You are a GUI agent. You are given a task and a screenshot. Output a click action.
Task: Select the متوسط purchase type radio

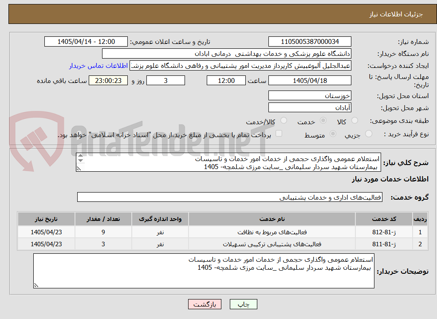click(x=333, y=134)
